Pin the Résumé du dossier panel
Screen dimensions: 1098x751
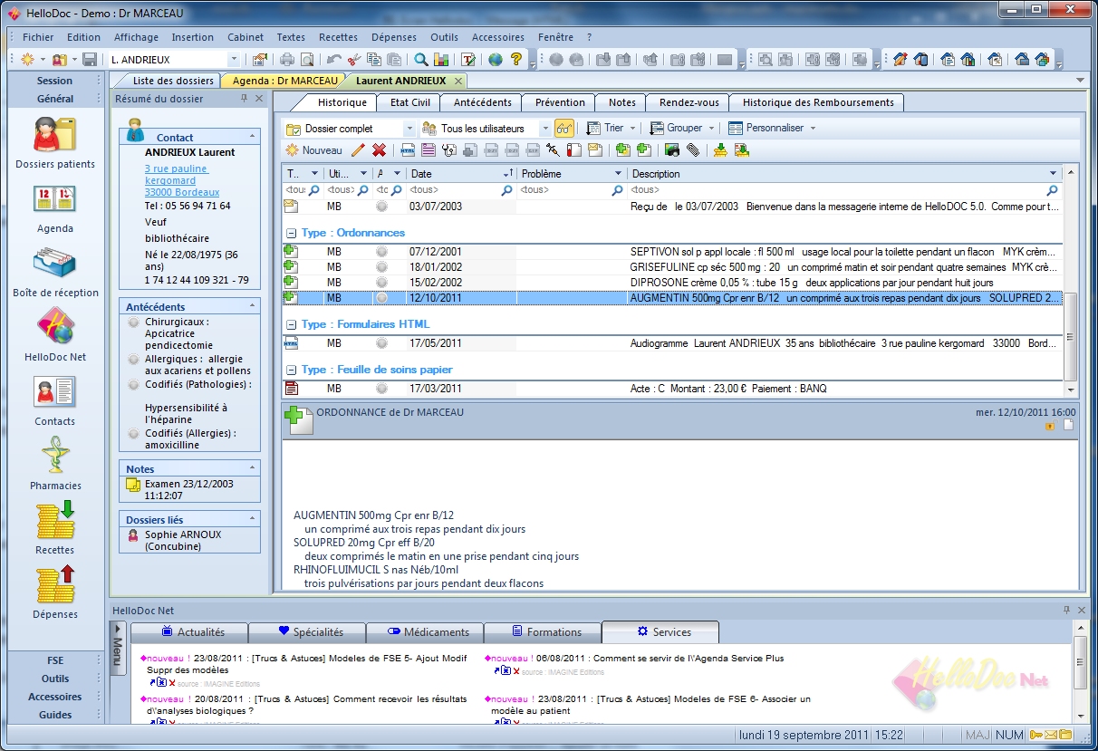(244, 99)
